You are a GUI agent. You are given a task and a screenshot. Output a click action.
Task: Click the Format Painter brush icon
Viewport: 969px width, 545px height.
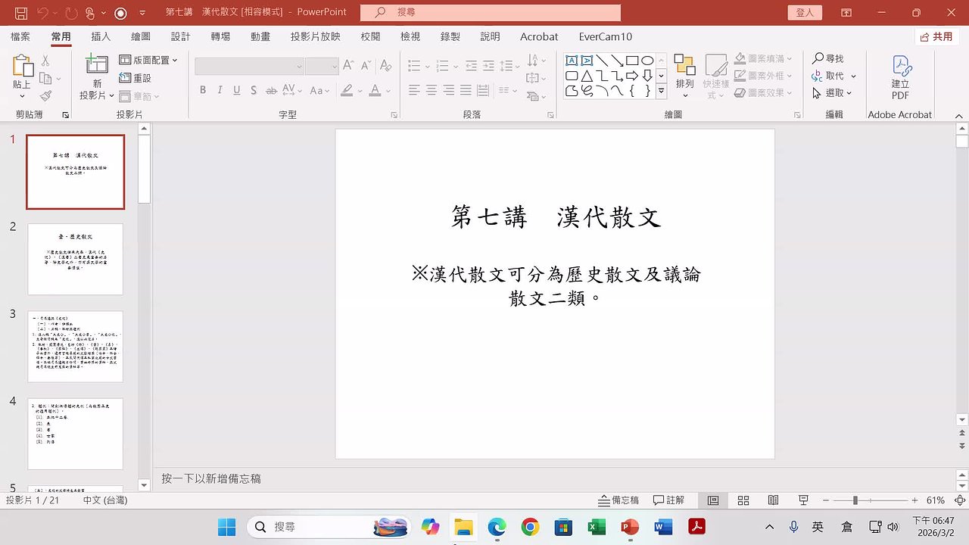pyautogui.click(x=45, y=96)
